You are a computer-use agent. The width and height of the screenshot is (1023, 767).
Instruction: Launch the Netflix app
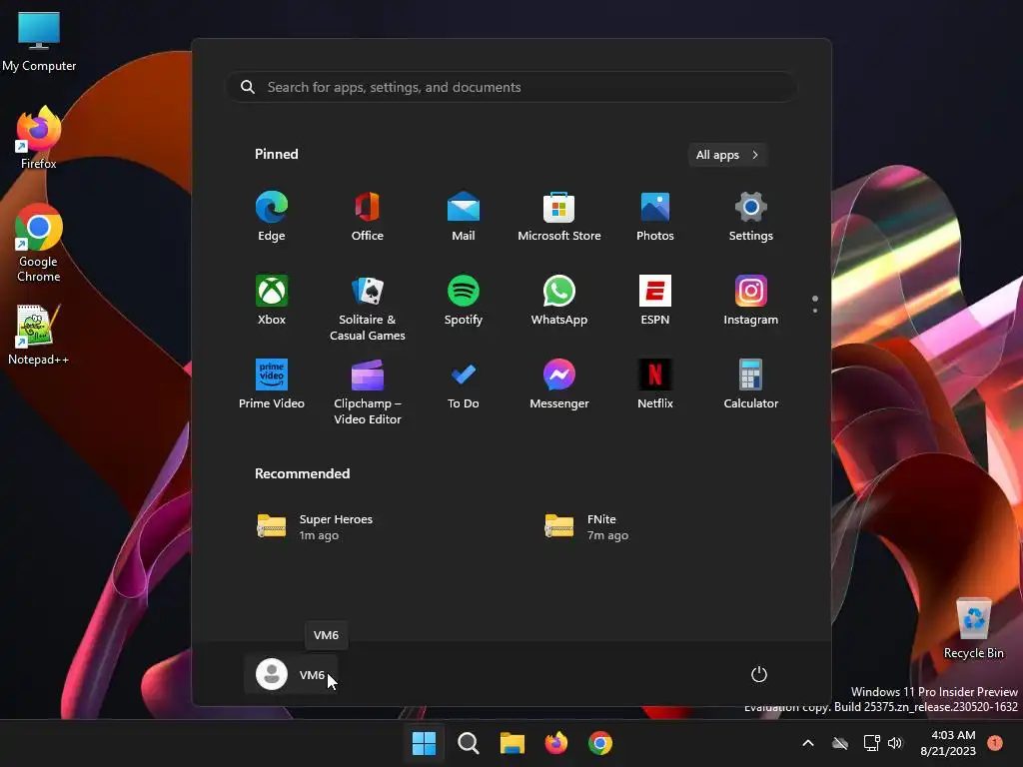click(655, 384)
